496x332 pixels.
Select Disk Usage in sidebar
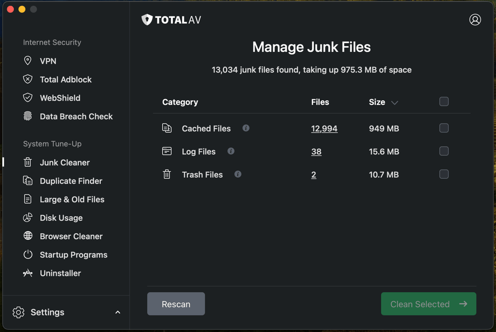pyautogui.click(x=62, y=218)
